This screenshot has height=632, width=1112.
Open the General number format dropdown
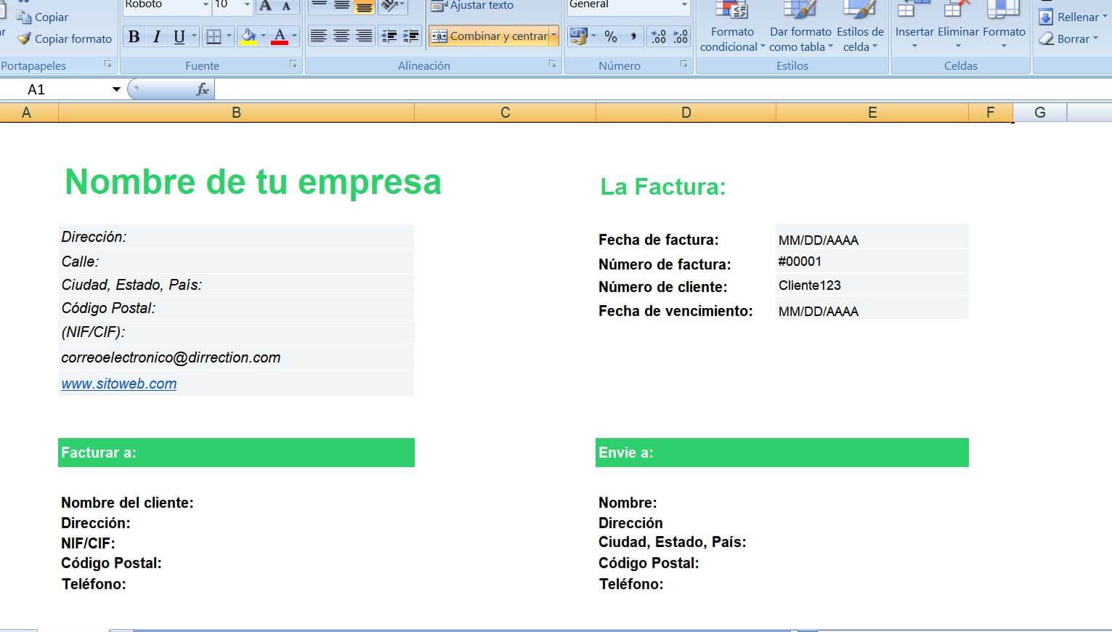coord(628,6)
